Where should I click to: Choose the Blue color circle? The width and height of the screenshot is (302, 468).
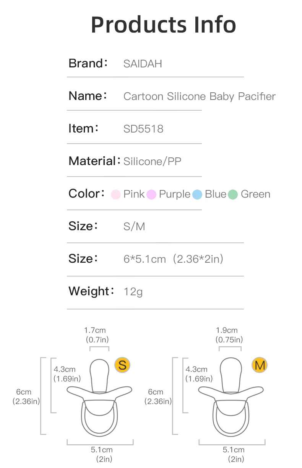[197, 195]
